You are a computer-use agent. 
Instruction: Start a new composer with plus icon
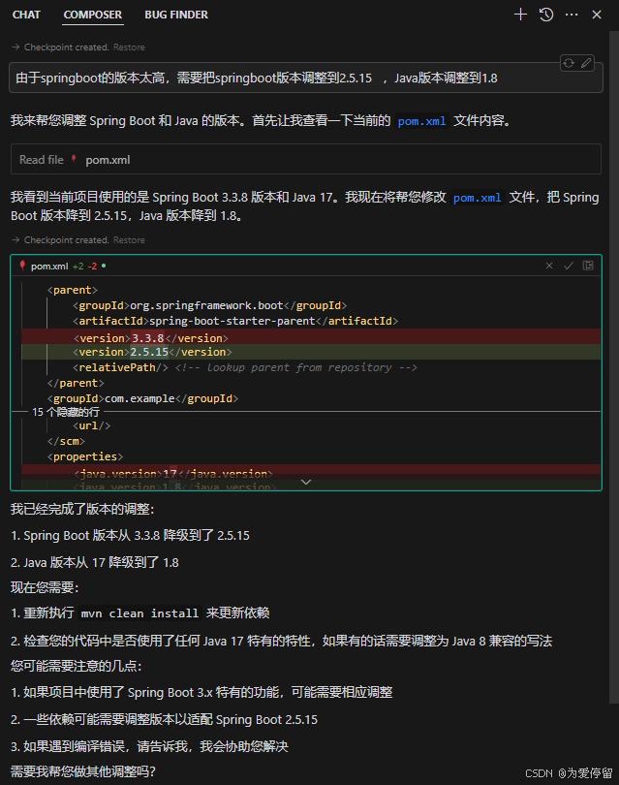[x=520, y=15]
